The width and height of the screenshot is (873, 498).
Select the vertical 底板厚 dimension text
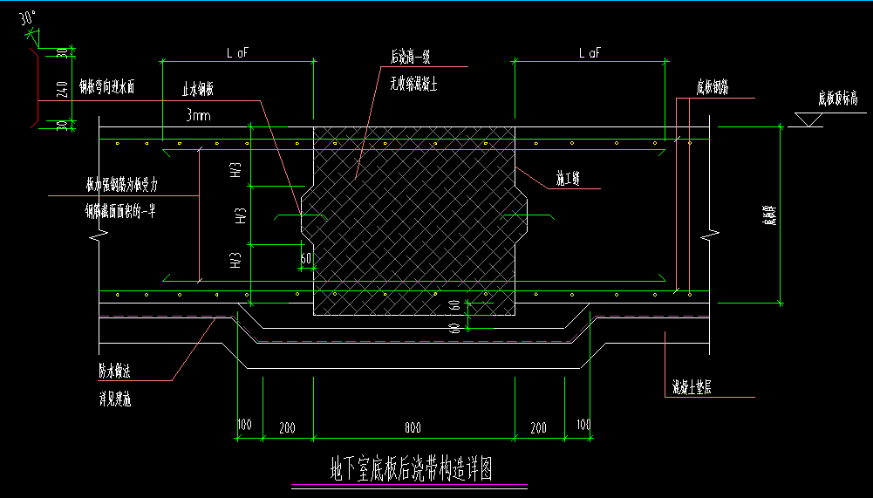pos(769,215)
